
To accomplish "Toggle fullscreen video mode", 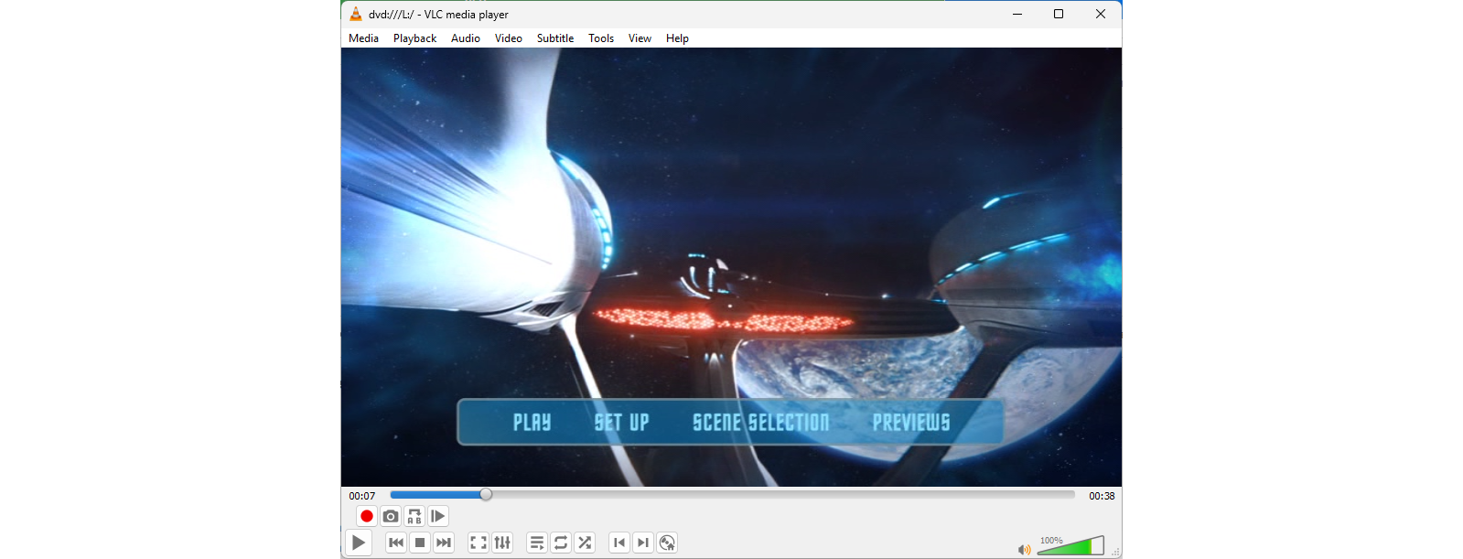I will click(479, 543).
